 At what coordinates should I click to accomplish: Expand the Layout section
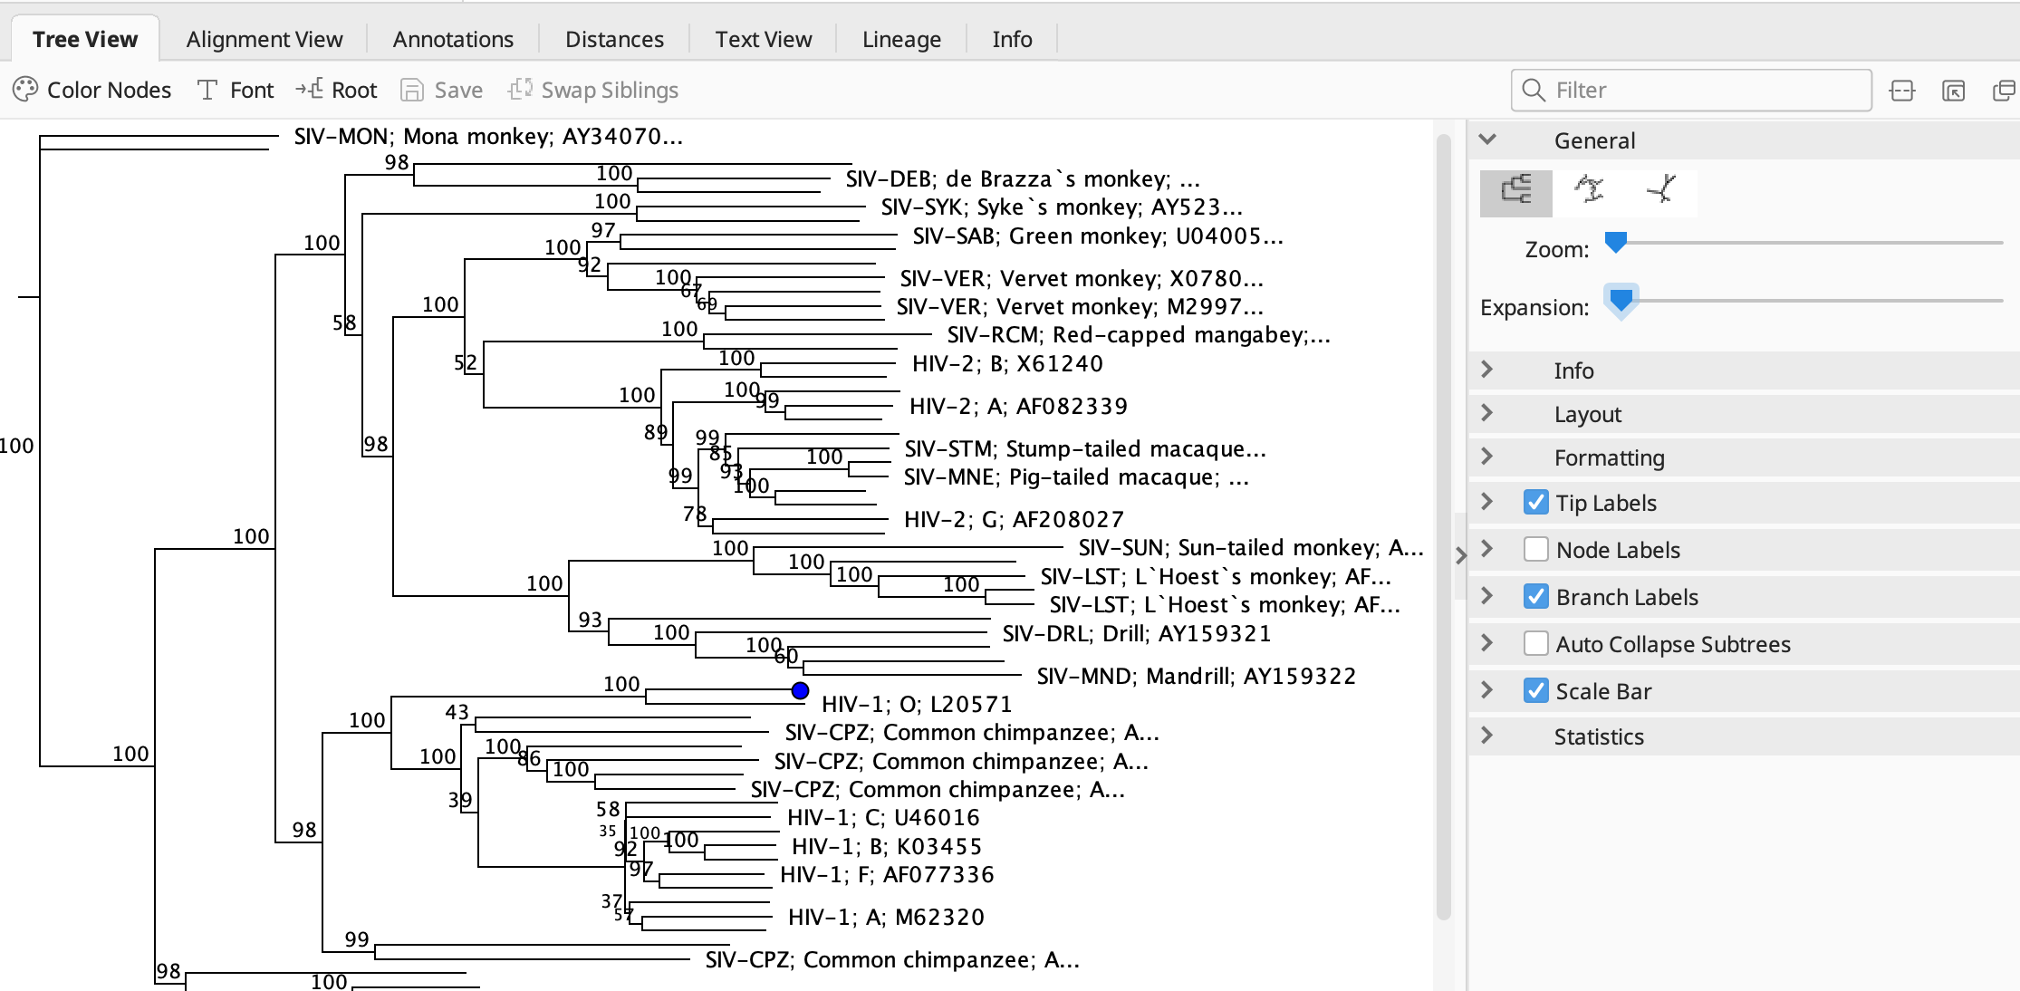[x=1486, y=414]
